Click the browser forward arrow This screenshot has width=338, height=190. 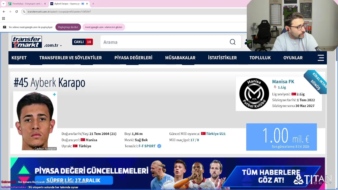(x=10, y=12)
